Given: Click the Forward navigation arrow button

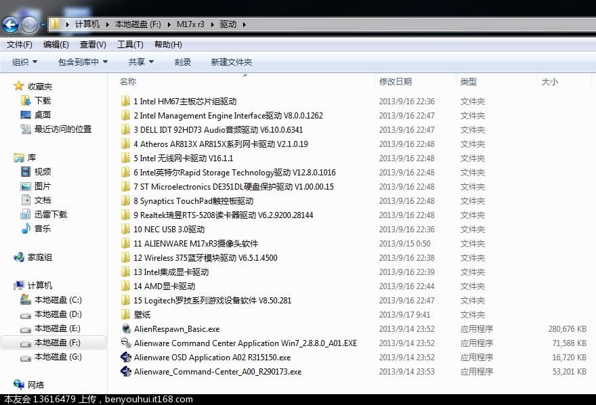Looking at the screenshot, I should [29, 25].
